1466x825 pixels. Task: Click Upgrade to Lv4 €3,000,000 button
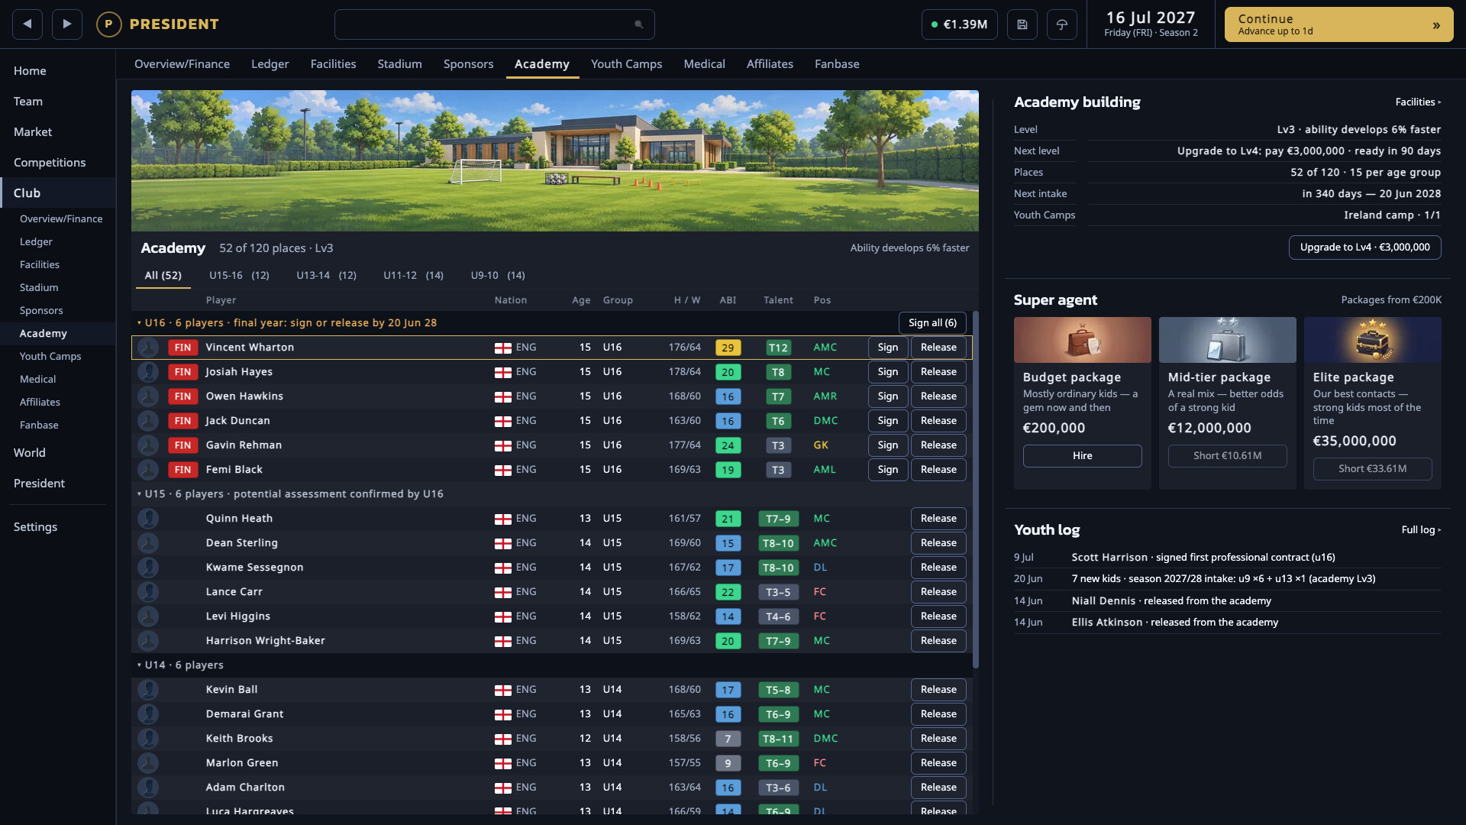click(x=1364, y=247)
